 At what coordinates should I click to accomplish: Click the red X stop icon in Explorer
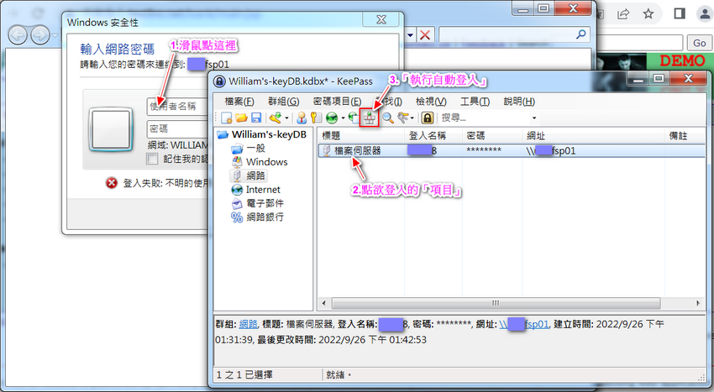coord(425,34)
